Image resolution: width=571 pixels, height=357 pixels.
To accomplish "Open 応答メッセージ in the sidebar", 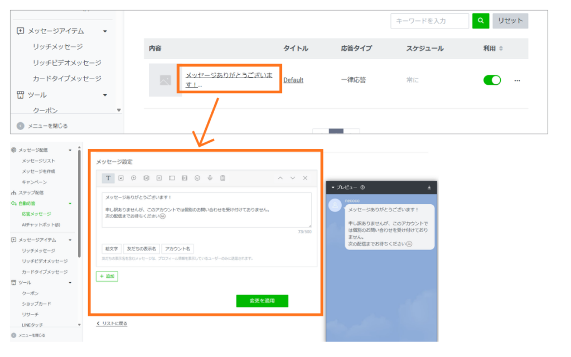I will [36, 214].
